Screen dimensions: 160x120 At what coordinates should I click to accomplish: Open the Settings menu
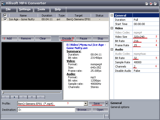click(x=25, y=9)
